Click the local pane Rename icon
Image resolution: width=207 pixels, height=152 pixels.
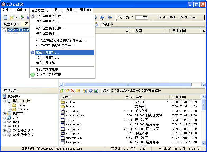(x=78, y=91)
